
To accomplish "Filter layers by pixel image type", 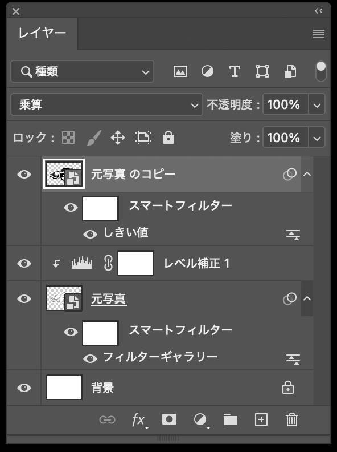I will coord(180,71).
